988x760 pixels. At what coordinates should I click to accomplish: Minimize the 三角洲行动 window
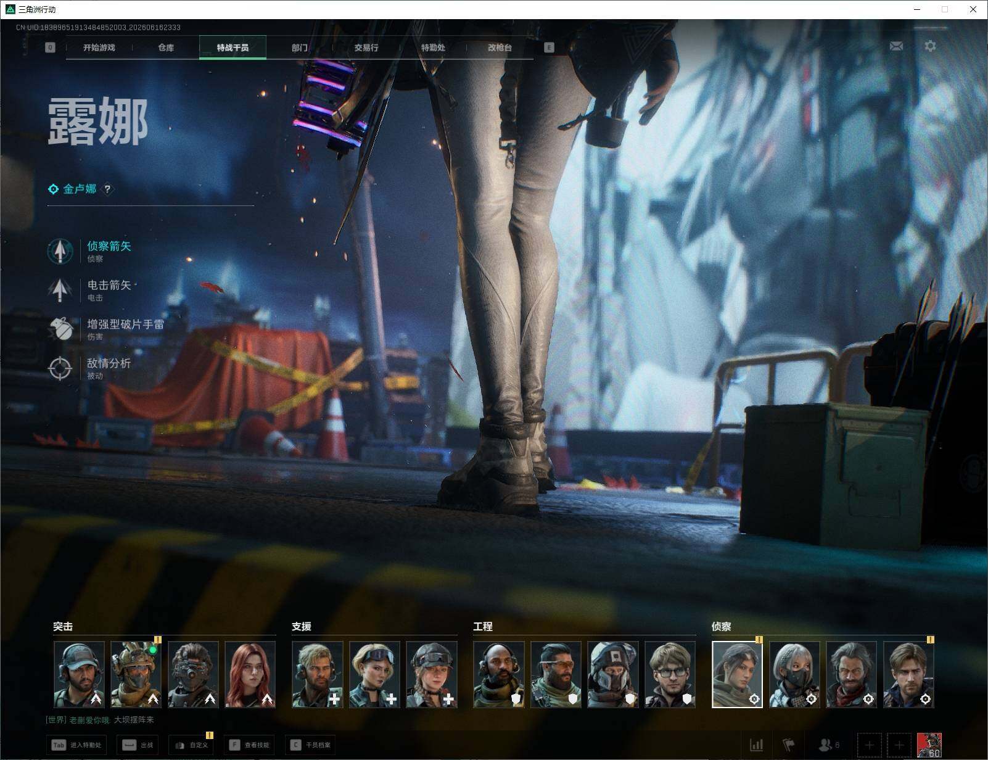(917, 9)
